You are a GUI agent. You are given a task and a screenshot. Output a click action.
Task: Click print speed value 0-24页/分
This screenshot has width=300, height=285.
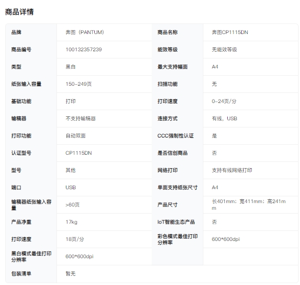pos(224,101)
